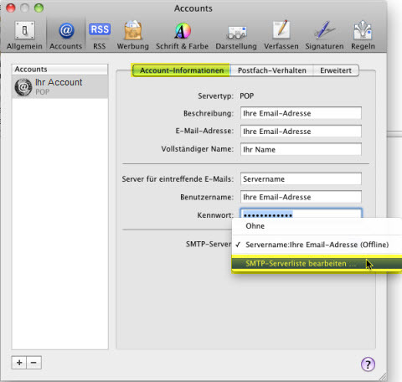
Task: Select the Accounts toolbar icon
Action: click(x=66, y=35)
